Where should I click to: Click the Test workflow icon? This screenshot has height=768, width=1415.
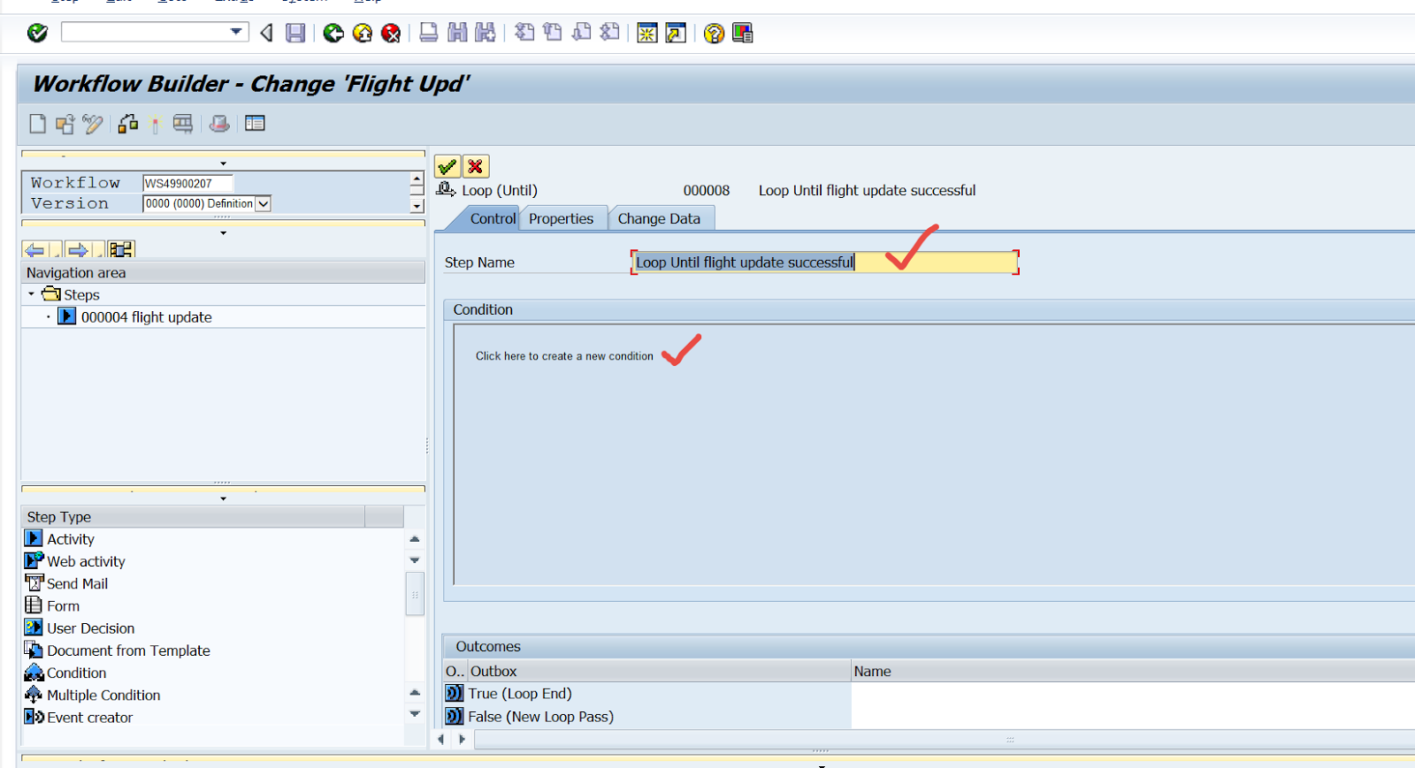pos(183,124)
